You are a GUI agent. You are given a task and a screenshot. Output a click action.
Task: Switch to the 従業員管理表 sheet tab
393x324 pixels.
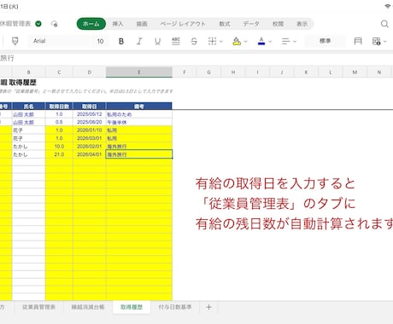tap(38, 307)
